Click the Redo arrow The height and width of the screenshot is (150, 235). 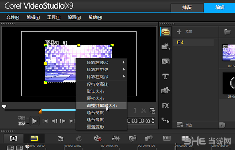[79, 138]
